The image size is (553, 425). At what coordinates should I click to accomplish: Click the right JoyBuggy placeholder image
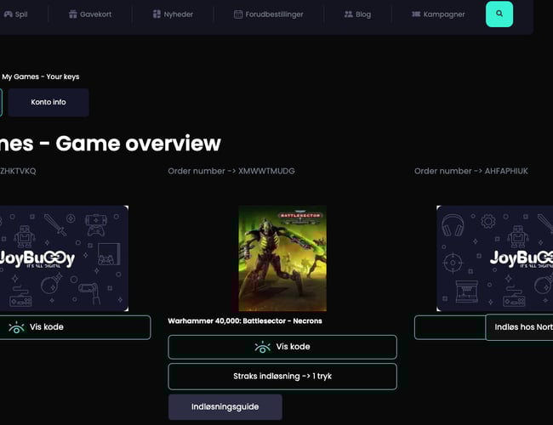pyautogui.click(x=494, y=258)
